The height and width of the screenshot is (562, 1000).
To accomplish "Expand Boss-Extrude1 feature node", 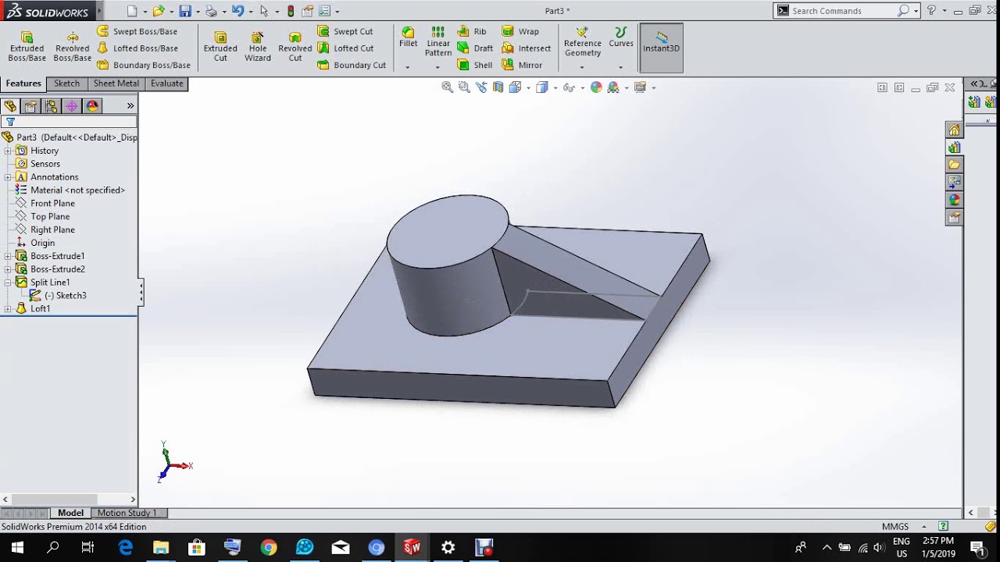I will pos(8,256).
